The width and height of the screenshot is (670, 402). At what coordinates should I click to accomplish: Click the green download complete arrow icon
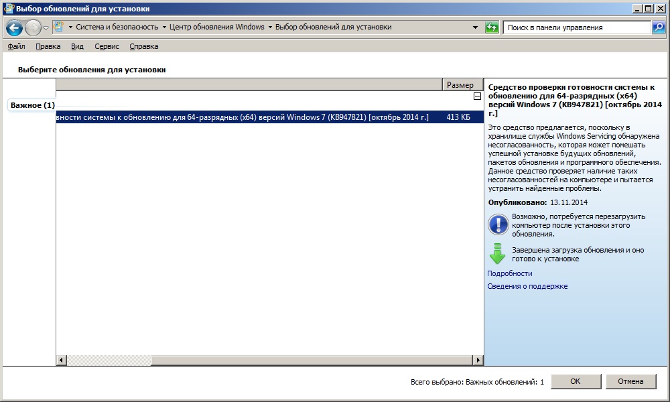click(497, 254)
